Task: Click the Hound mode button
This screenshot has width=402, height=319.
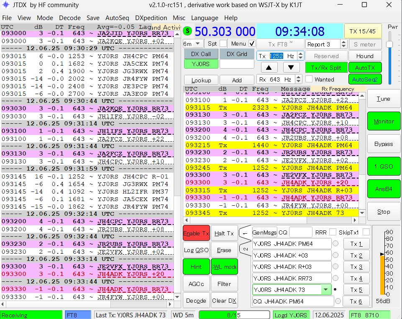Action: click(x=364, y=56)
